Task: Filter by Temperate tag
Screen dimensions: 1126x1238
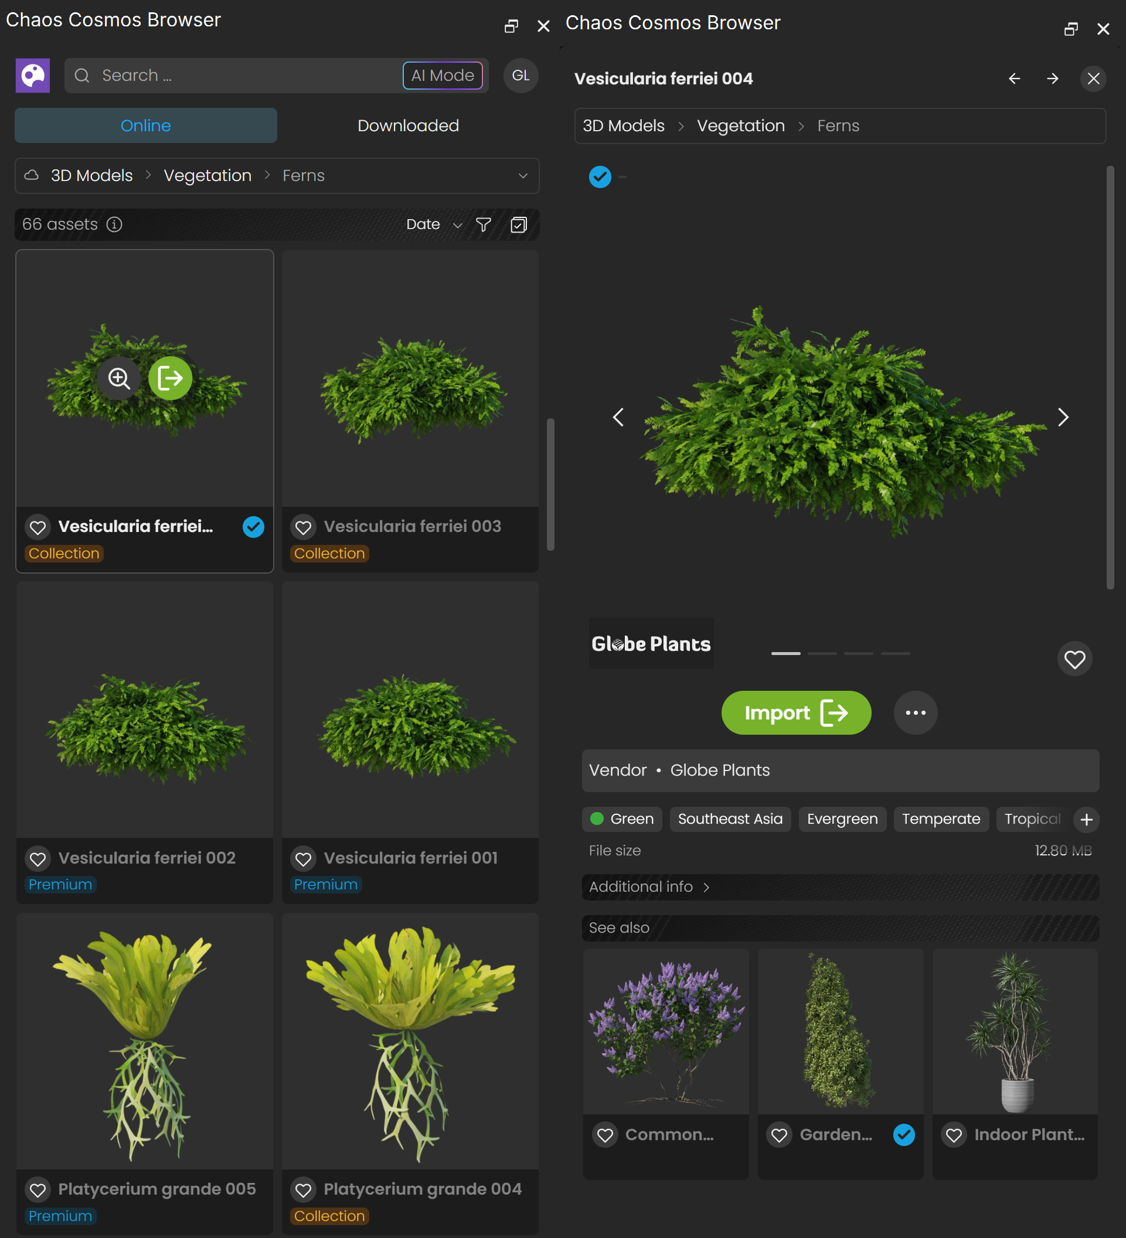Action: pyautogui.click(x=941, y=820)
